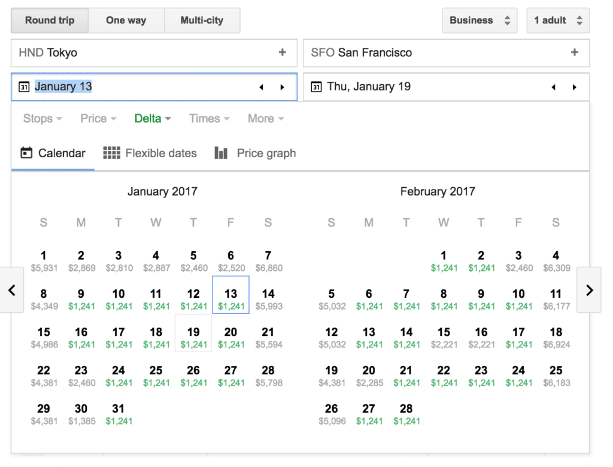
Task: Select January 15 priced $4,986
Action: click(44, 337)
